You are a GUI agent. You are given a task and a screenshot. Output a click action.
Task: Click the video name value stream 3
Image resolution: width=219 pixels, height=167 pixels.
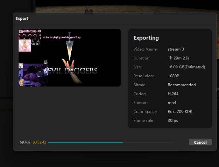[176, 49]
